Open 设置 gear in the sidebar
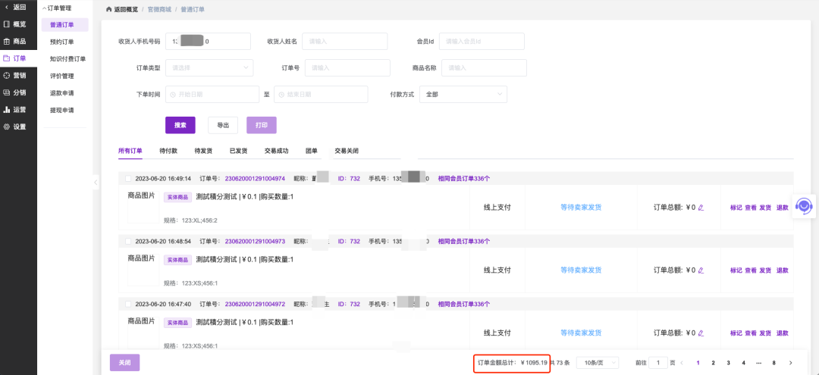819x375 pixels. (7, 127)
